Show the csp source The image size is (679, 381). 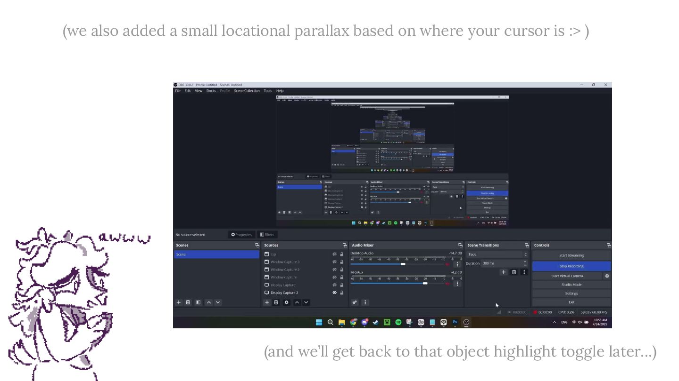(x=335, y=254)
